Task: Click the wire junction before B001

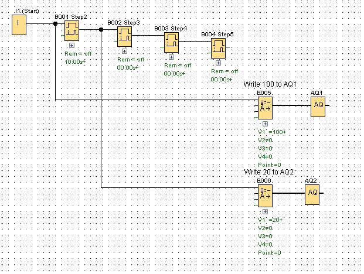Action: 56,23
